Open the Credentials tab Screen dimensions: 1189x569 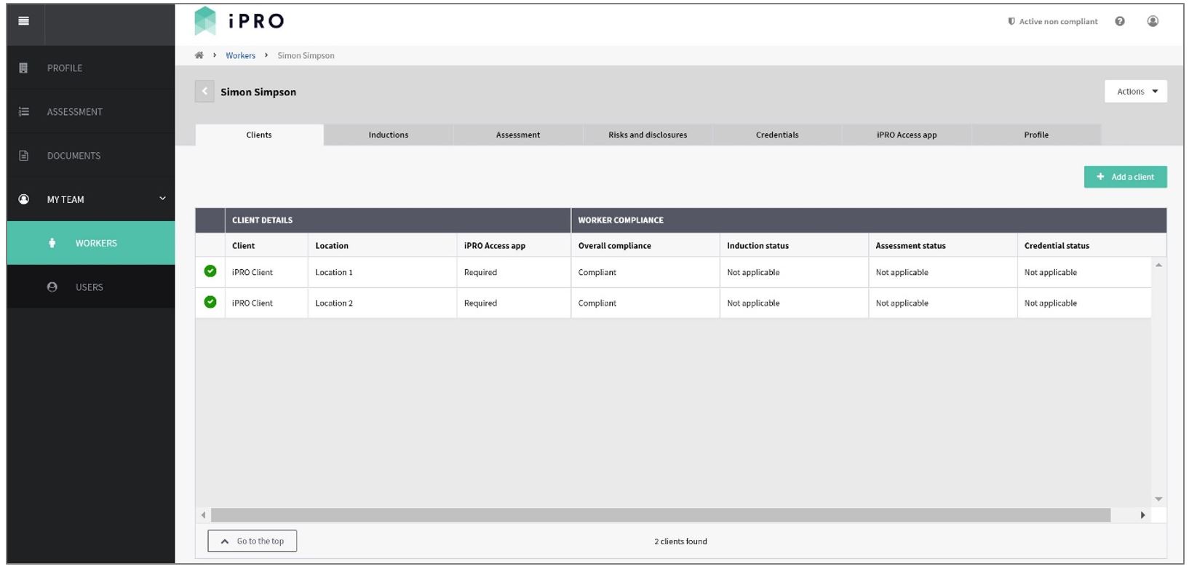pos(777,135)
